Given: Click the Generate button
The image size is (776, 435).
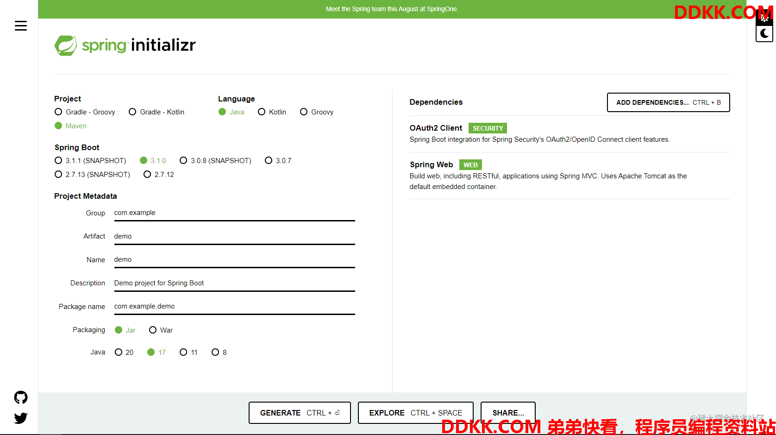Looking at the screenshot, I should [x=300, y=413].
